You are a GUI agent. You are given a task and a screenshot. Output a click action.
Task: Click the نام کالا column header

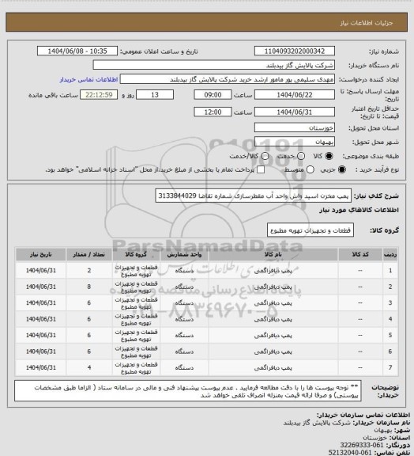point(273,254)
